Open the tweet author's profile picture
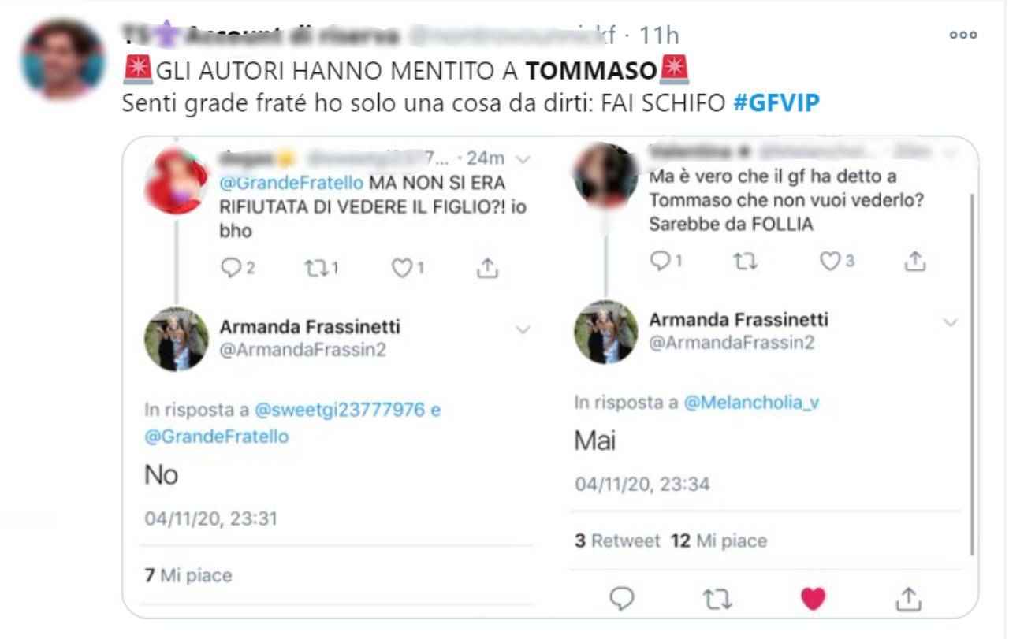The image size is (1009, 639). (63, 58)
